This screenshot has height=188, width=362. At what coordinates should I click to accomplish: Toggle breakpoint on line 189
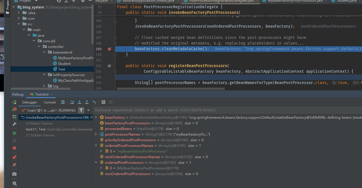click(109, 49)
